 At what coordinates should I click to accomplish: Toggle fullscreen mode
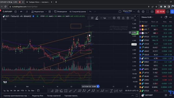pyautogui.click(x=148, y=11)
